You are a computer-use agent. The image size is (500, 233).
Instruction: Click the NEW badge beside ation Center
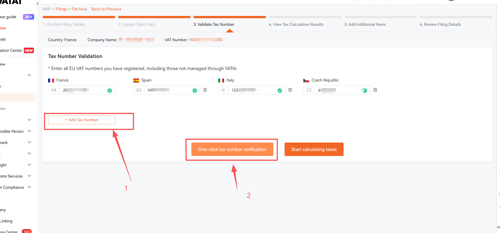(x=29, y=51)
